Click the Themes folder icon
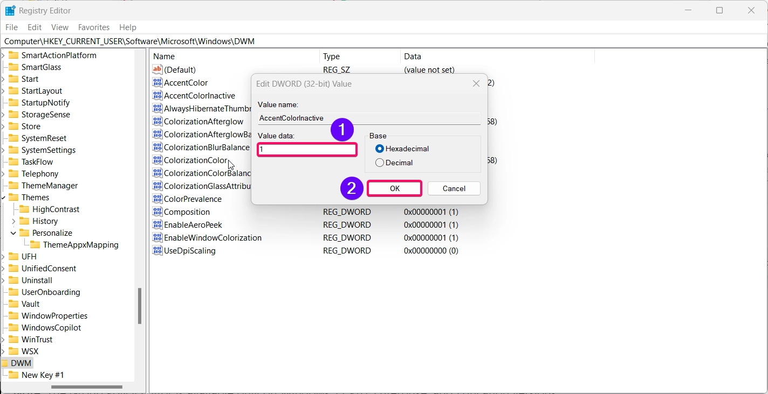 point(13,197)
